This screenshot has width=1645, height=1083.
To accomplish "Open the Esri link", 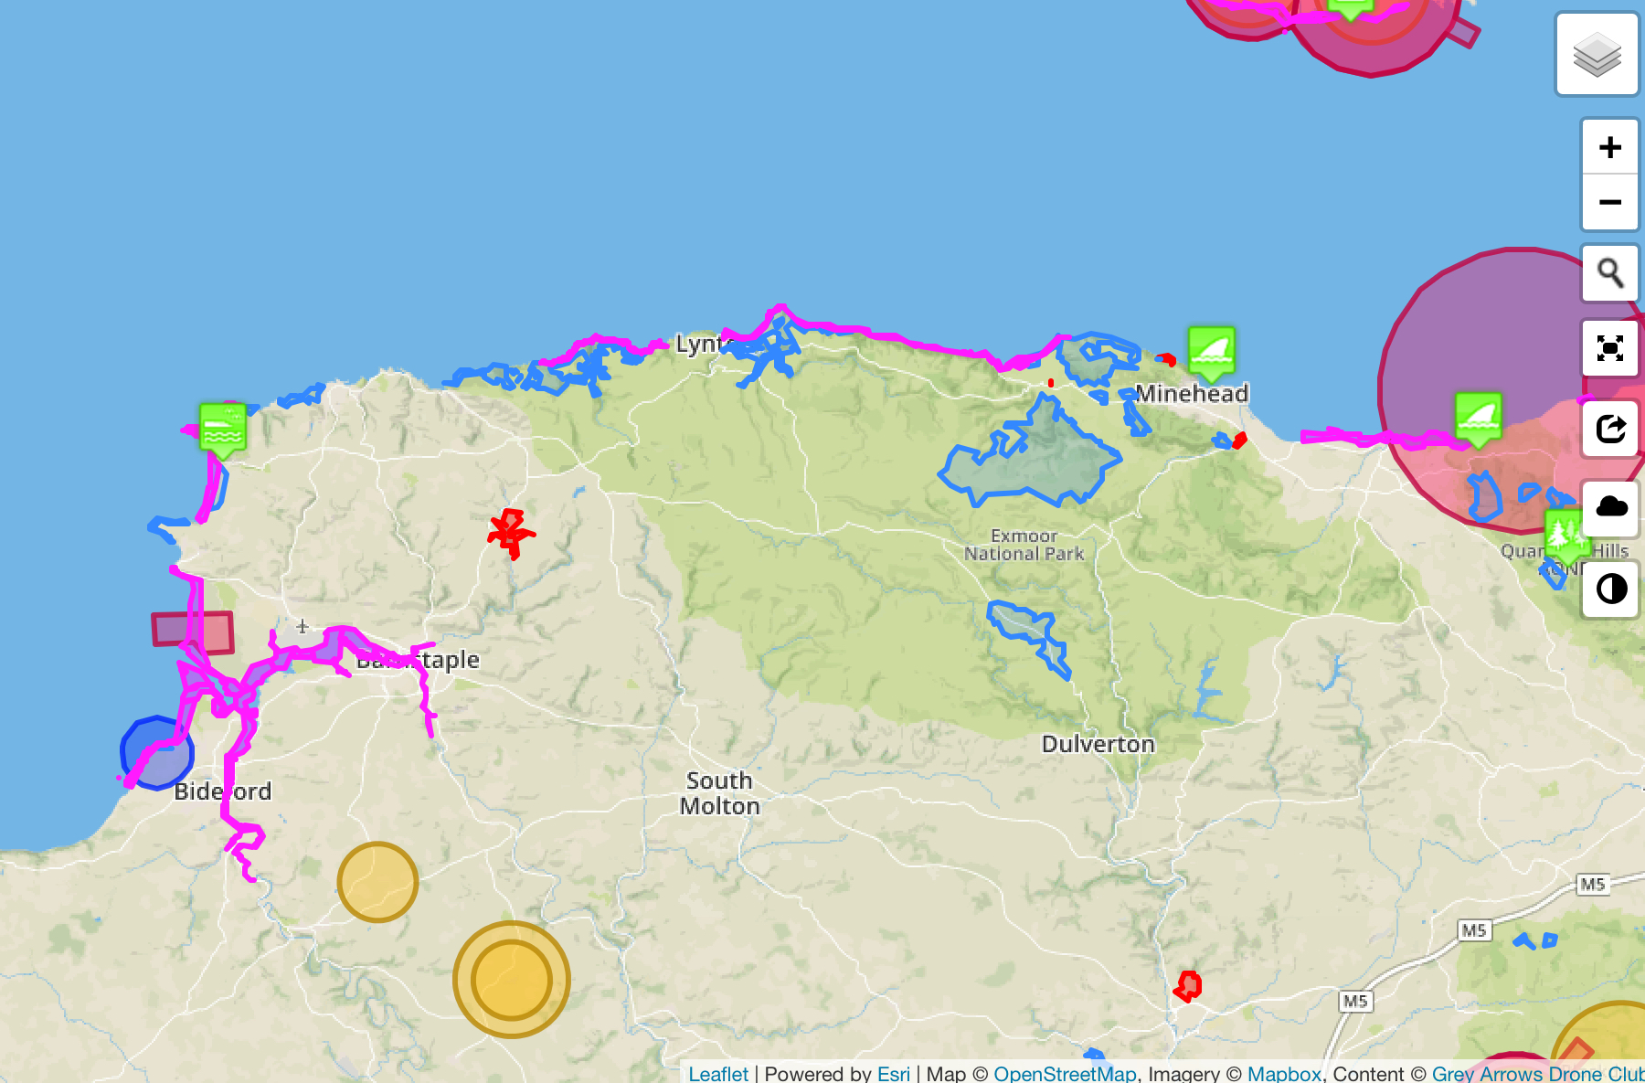I will click(893, 1073).
